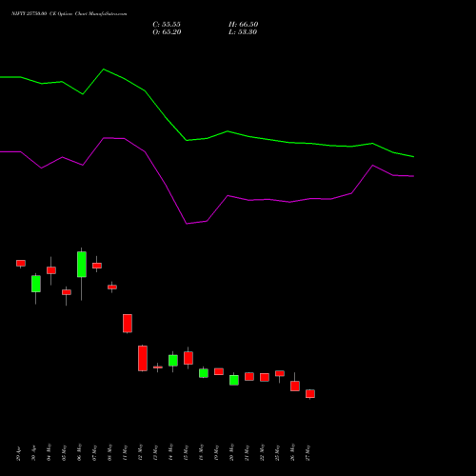Screen dimensions: 476x476
Task: Select the 08 May date label
Action: pos(109,452)
